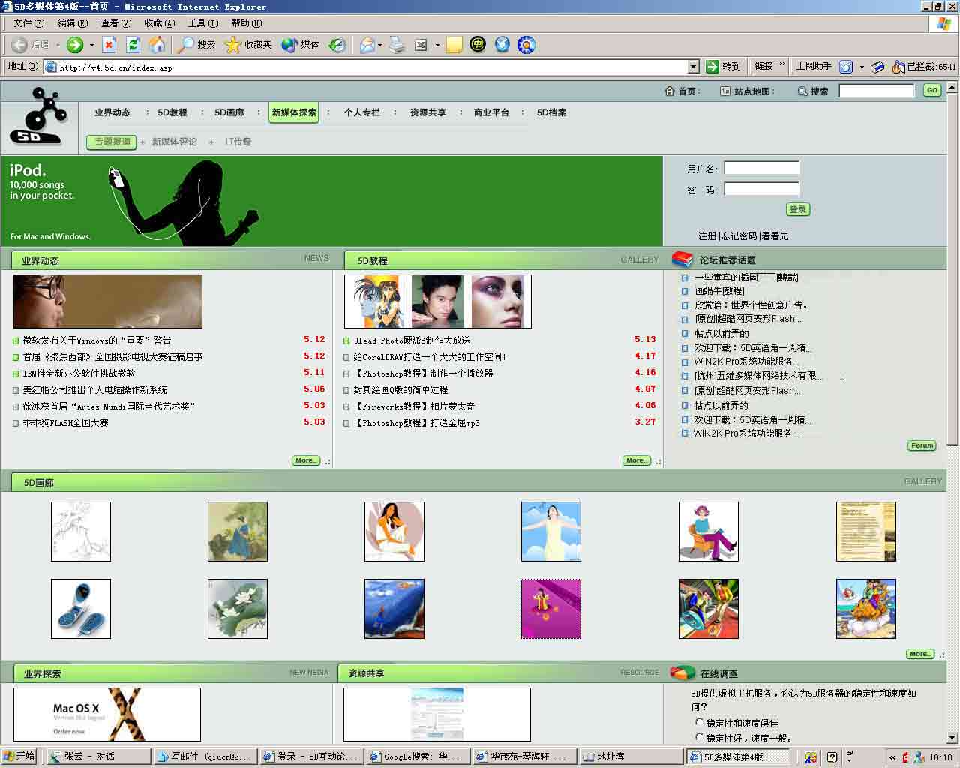The height and width of the screenshot is (768, 960).
Task: Click the 论坛推荐话题 books icon
Action: (682, 259)
